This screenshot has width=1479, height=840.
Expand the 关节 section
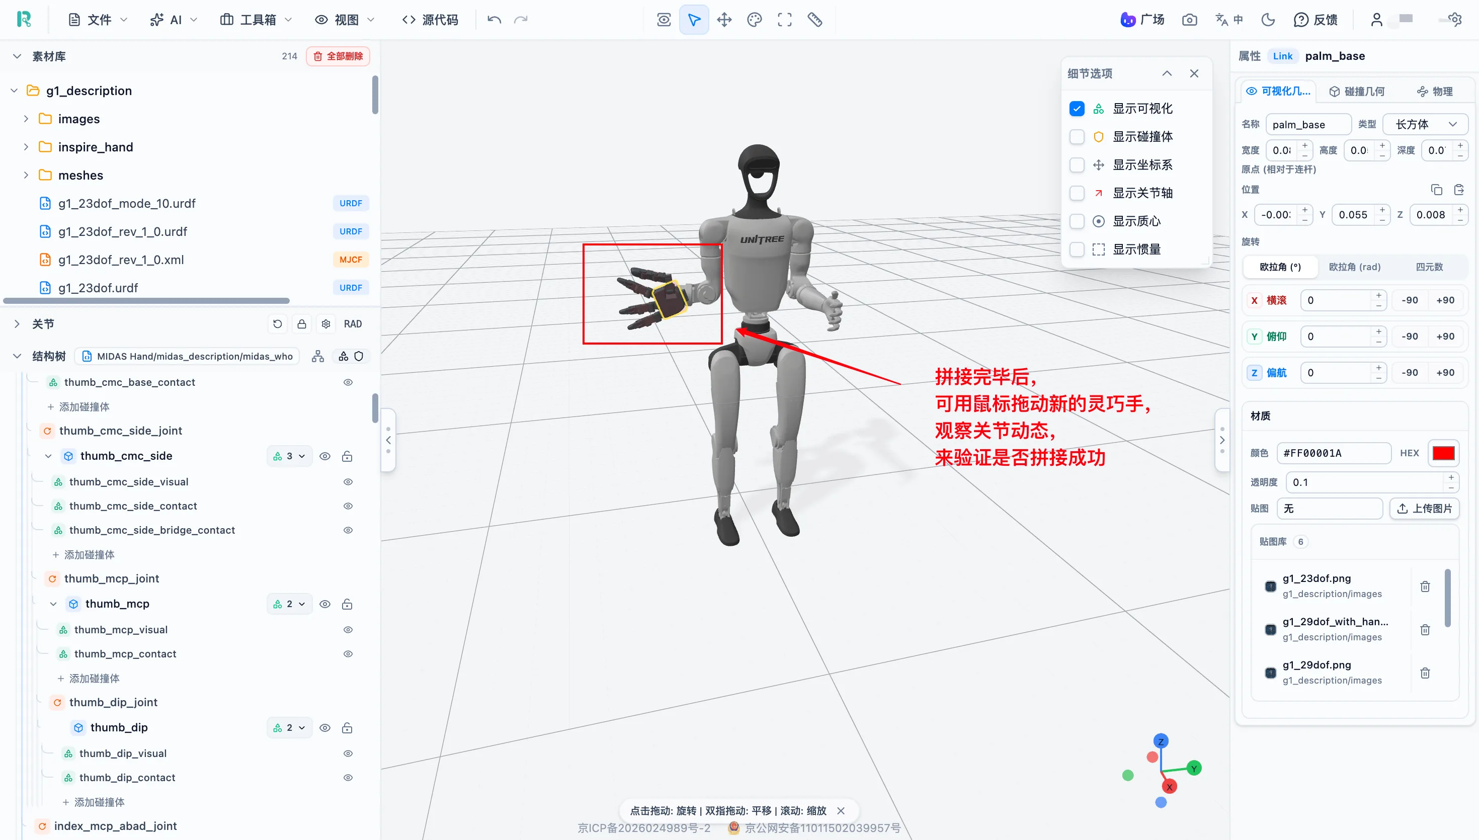click(17, 324)
